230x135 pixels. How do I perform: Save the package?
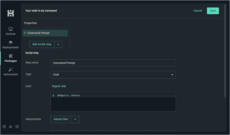(x=213, y=11)
